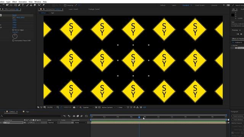Open the Effect Controls panel menu

click(21, 9)
